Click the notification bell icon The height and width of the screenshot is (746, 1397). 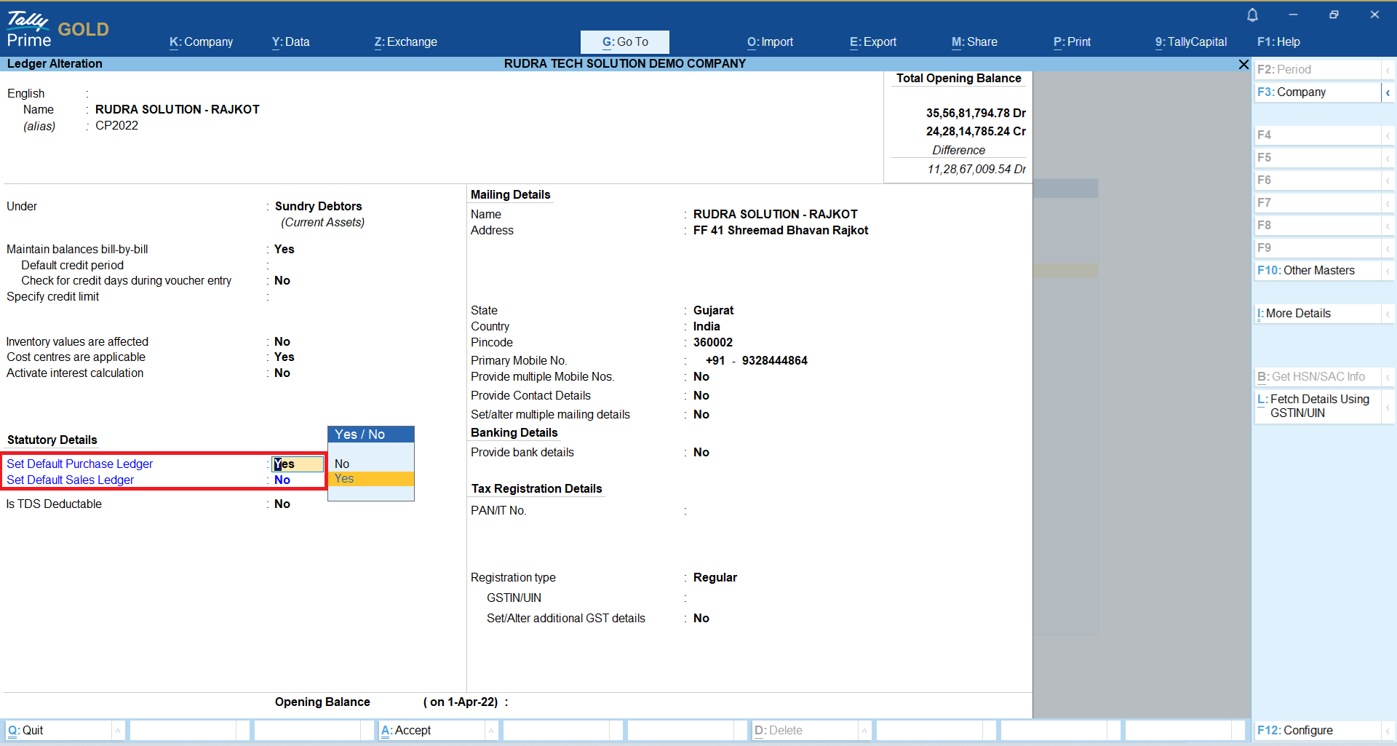tap(1252, 15)
